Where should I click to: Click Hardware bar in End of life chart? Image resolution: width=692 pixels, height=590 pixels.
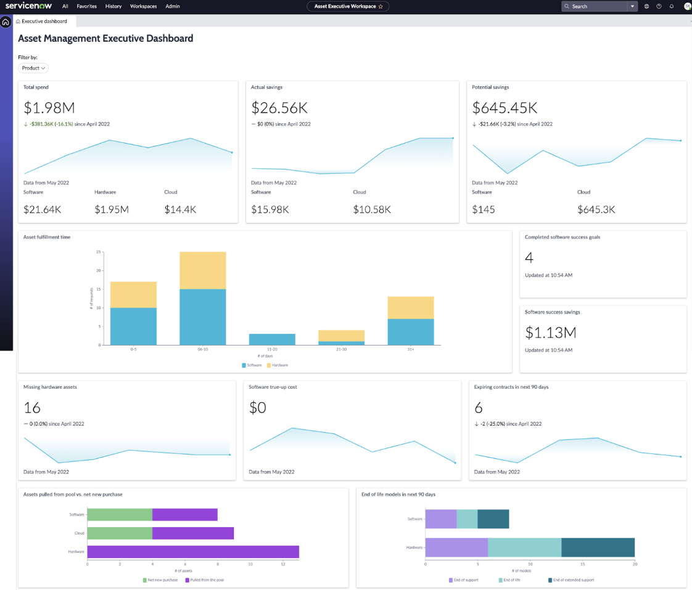point(530,548)
